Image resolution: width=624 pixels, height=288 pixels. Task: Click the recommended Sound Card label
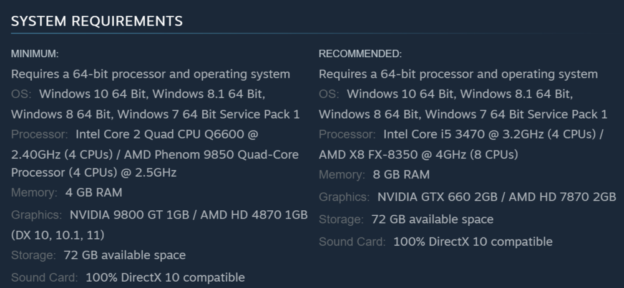352,241
